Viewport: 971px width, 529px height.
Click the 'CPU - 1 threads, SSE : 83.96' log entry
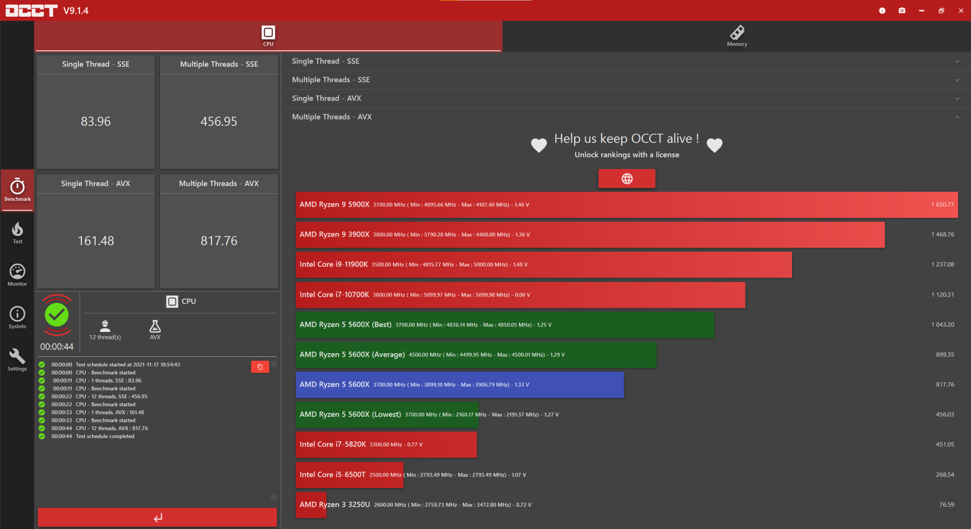coord(109,380)
